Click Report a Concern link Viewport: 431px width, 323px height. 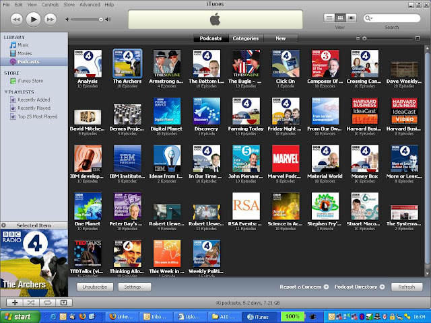click(x=304, y=287)
